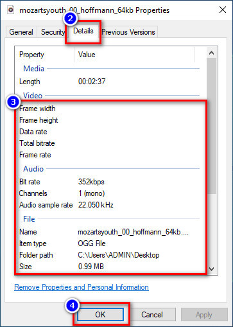
Task: Click the vertical scrollbar thumb
Action: point(211,126)
